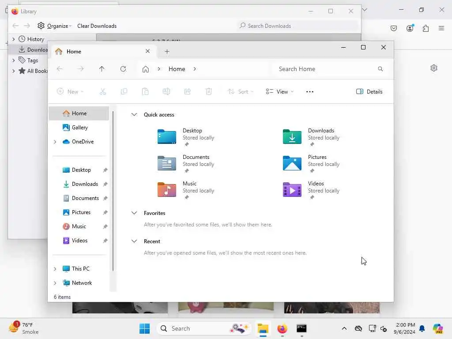Open the weather widget showing 76°F Smoke

click(x=24, y=328)
